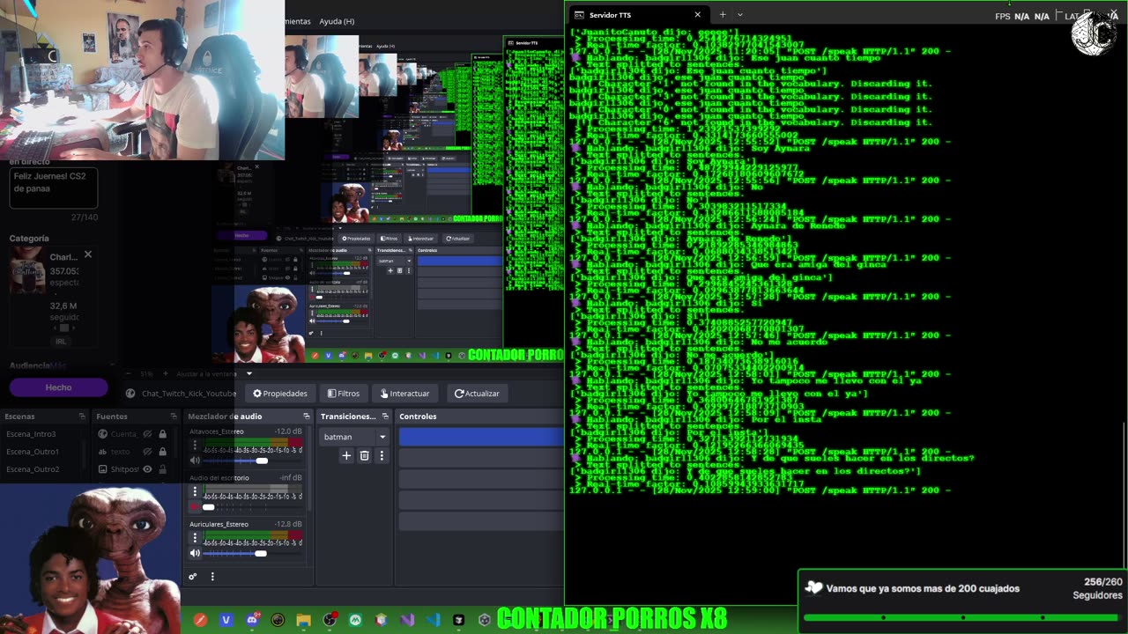This screenshot has width=1128, height=634.
Task: Edit the stream title Feliz Juernes field
Action: coord(53,188)
